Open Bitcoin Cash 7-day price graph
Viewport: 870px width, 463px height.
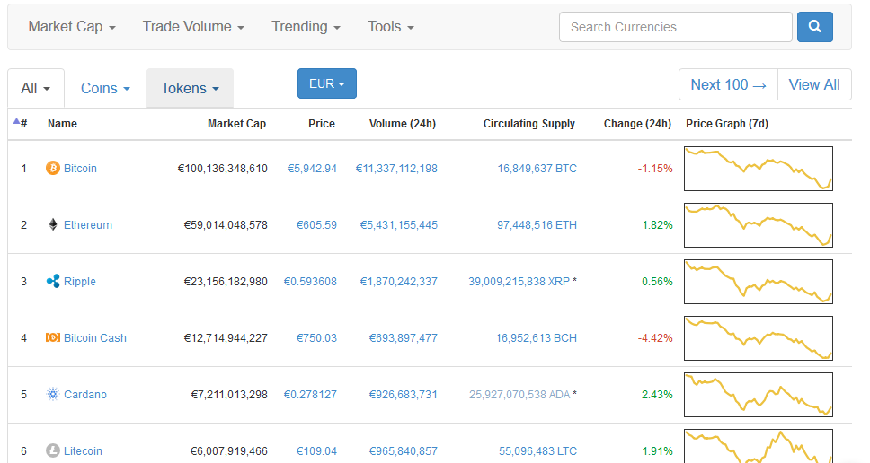pos(759,338)
